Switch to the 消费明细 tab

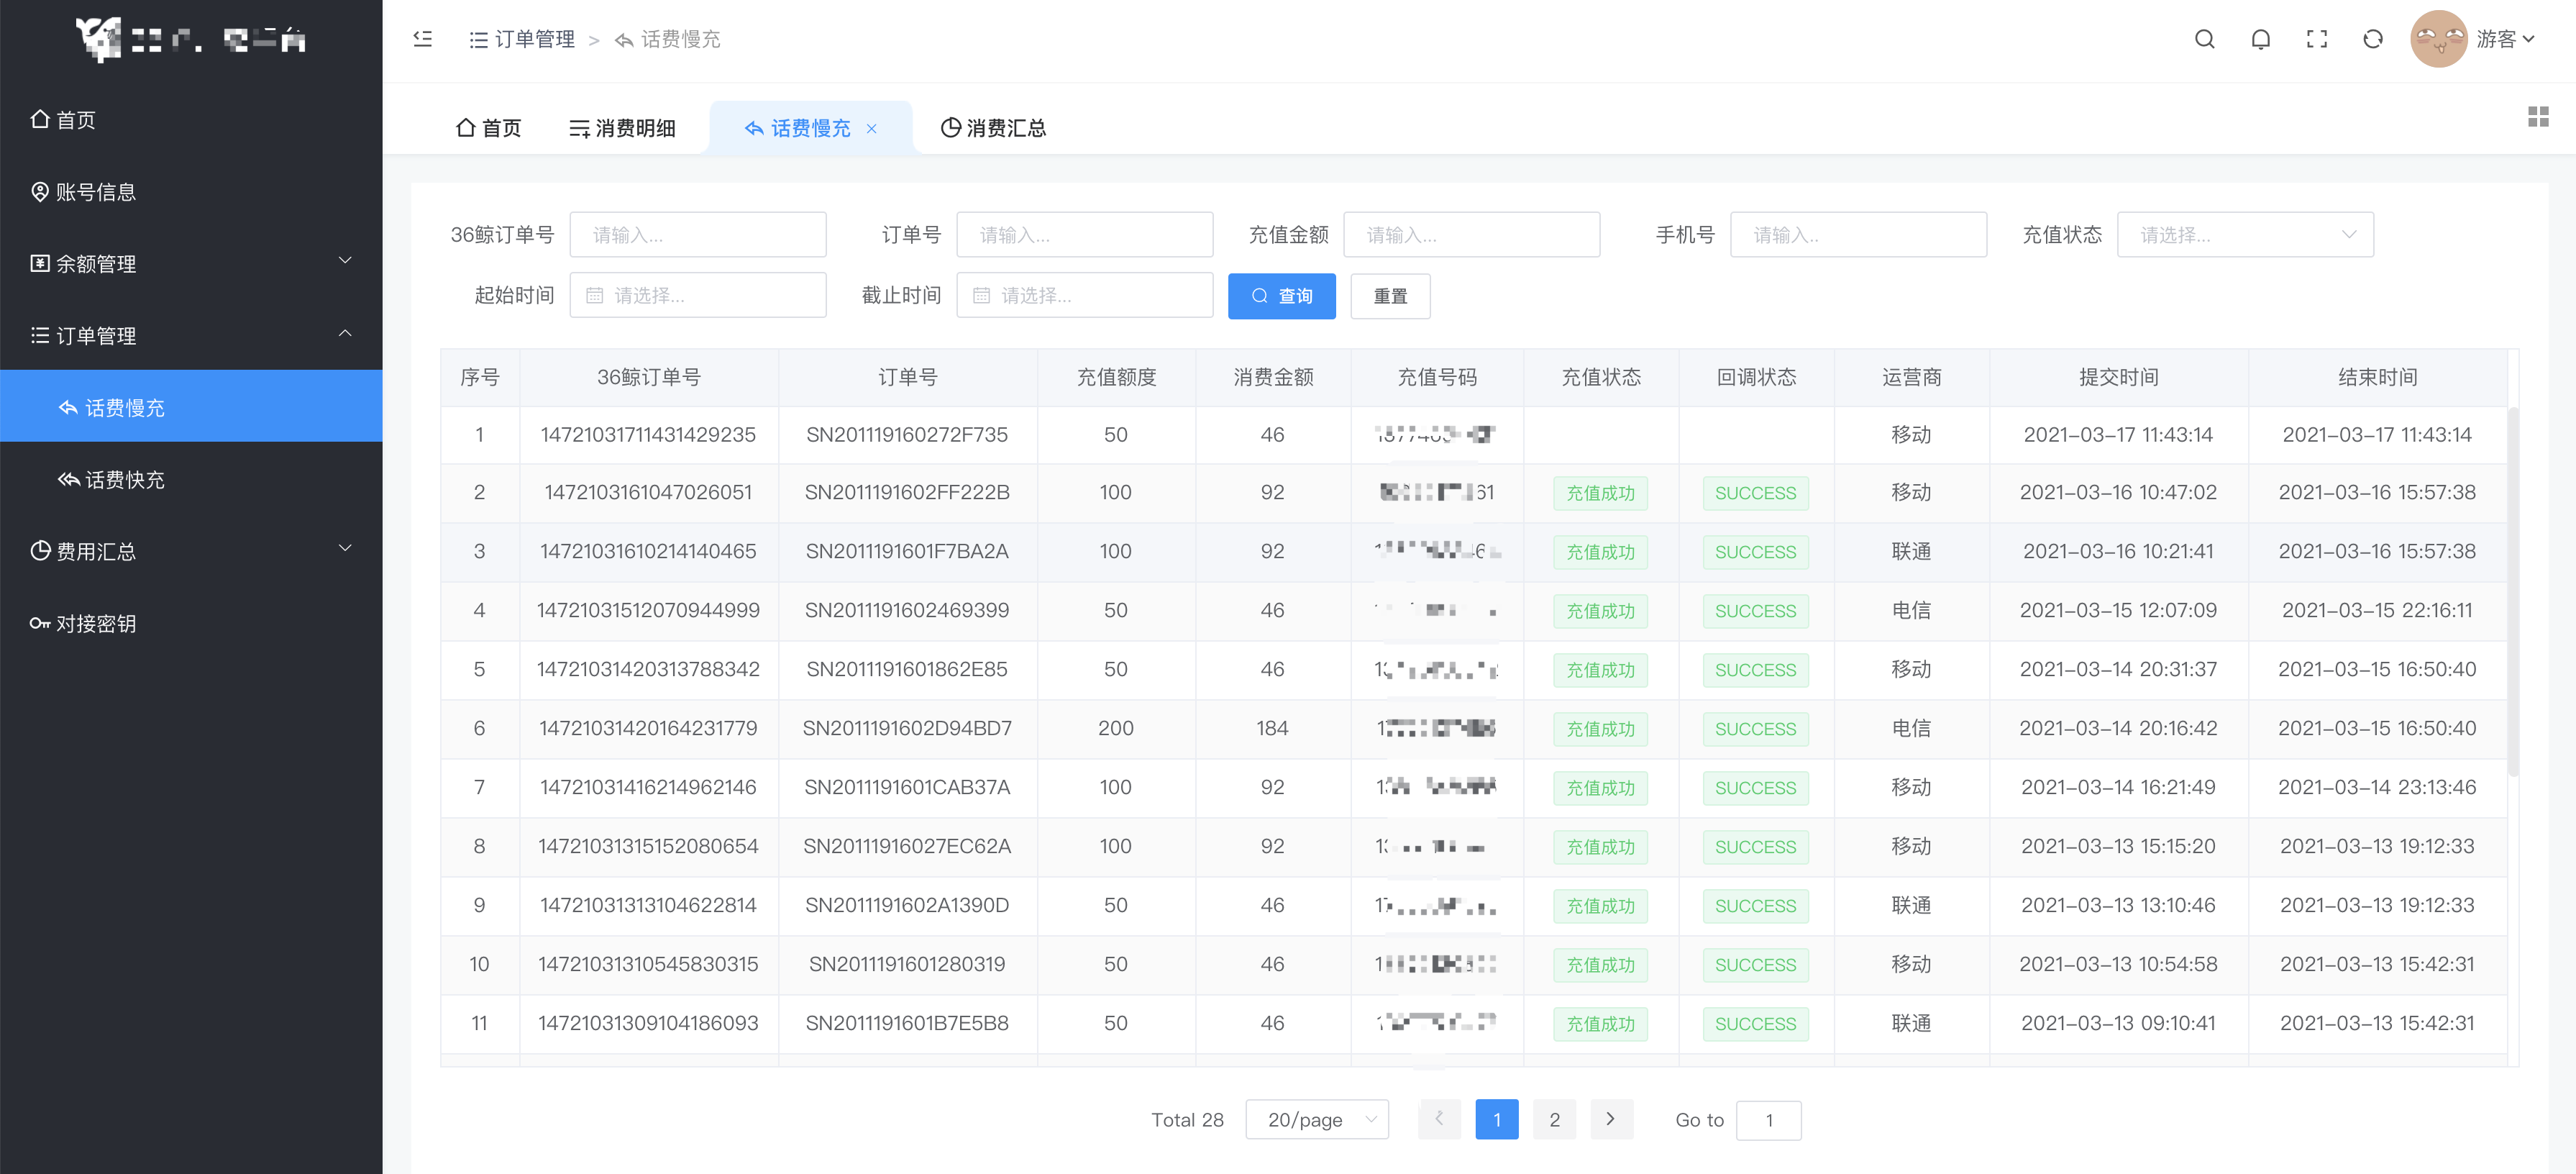coord(622,128)
